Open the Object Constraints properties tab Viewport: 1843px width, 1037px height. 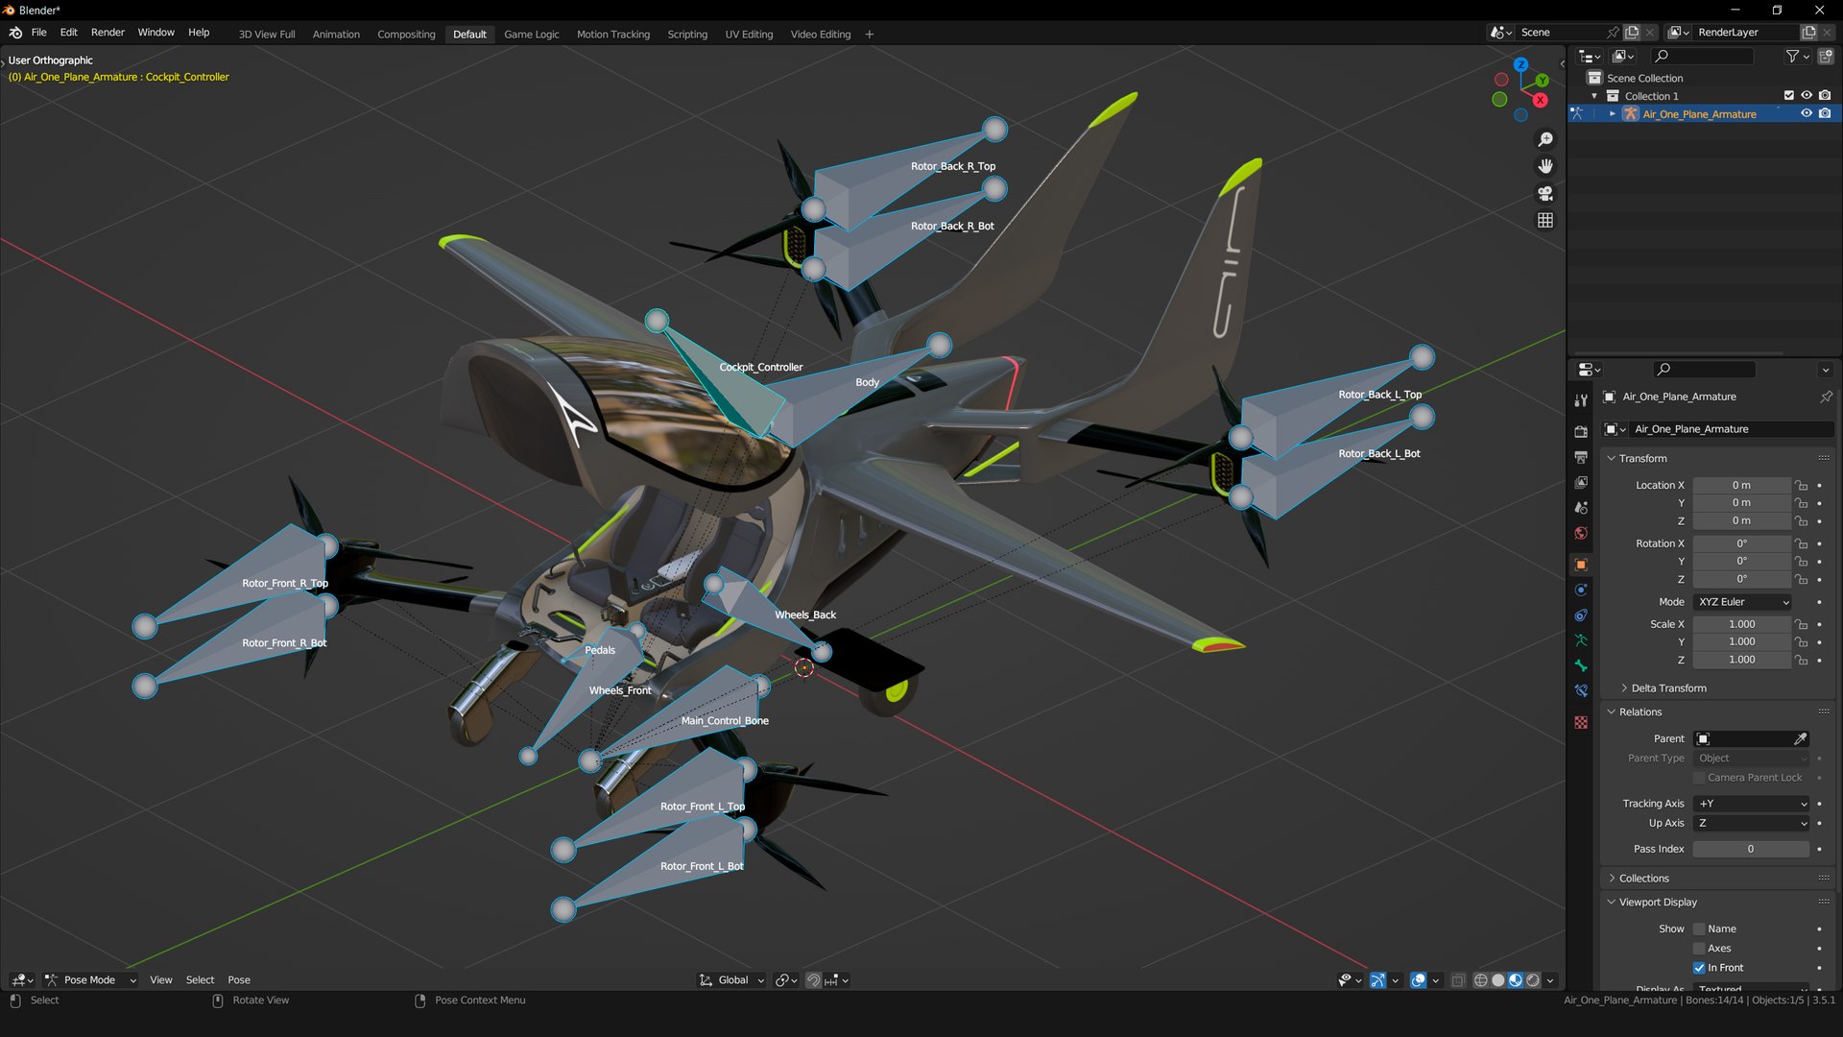pos(1581,615)
